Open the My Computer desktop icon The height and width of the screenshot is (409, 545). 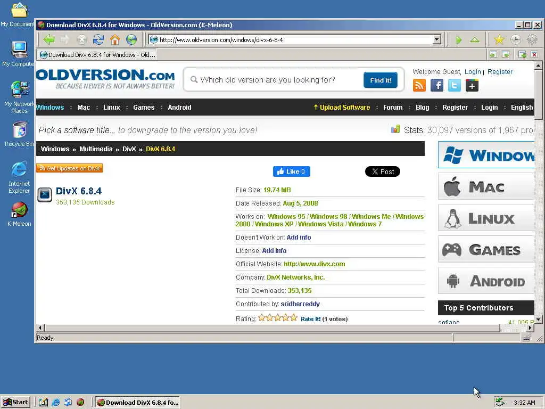coord(19,54)
